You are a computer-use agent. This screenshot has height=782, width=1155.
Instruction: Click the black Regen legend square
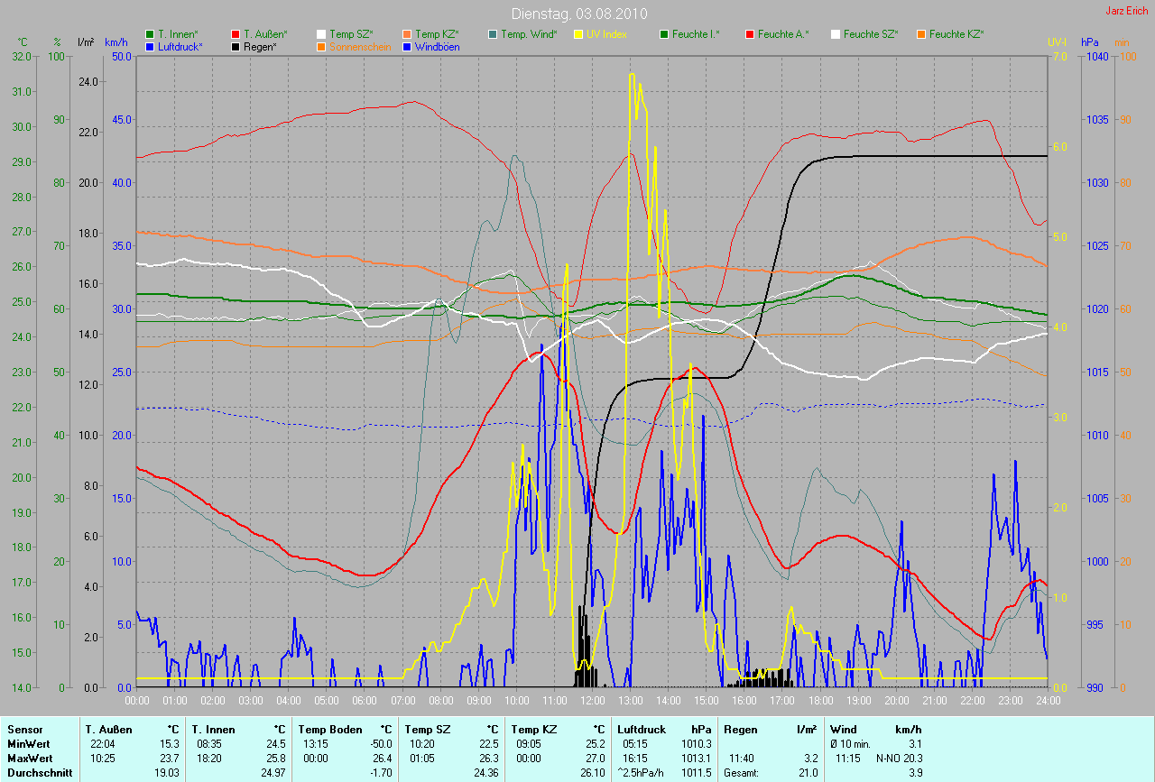pos(236,47)
